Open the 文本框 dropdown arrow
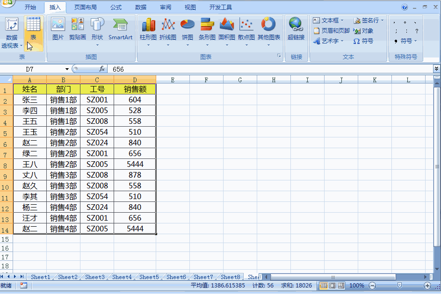 pyautogui.click(x=342, y=21)
